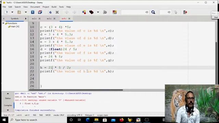Click the up arrow above the Status tab
Image resolution: width=219 pixels, height=123 pixels.
click(8, 94)
